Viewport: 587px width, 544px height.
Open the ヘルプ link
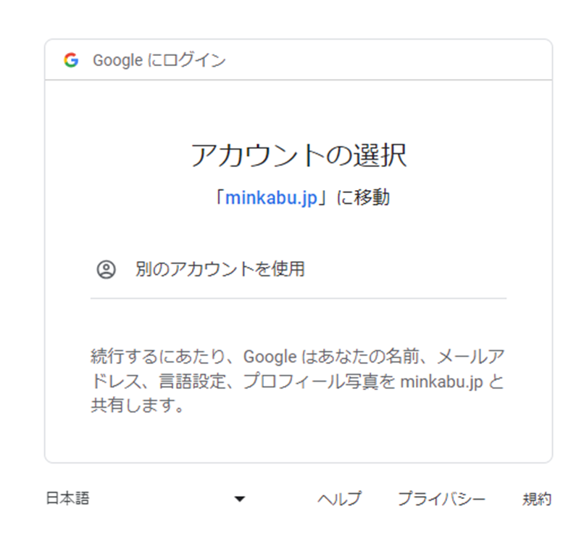click(340, 499)
